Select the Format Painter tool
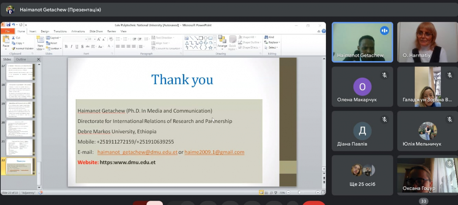This screenshot has height=205, width=458. click(x=13, y=48)
